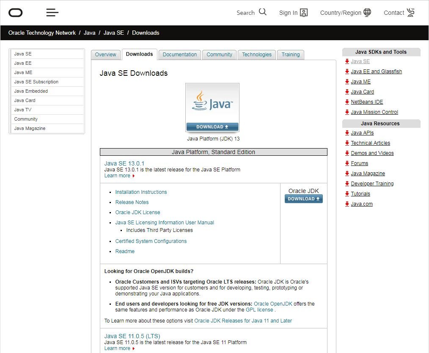The width and height of the screenshot is (429, 353).
Task: Click the GPL license link
Action: (259, 310)
